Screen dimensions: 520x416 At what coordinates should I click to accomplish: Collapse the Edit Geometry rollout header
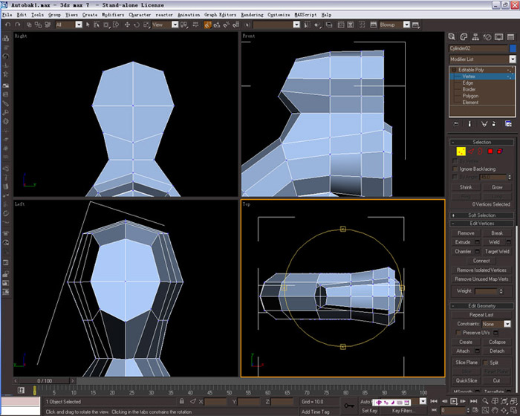(481, 306)
